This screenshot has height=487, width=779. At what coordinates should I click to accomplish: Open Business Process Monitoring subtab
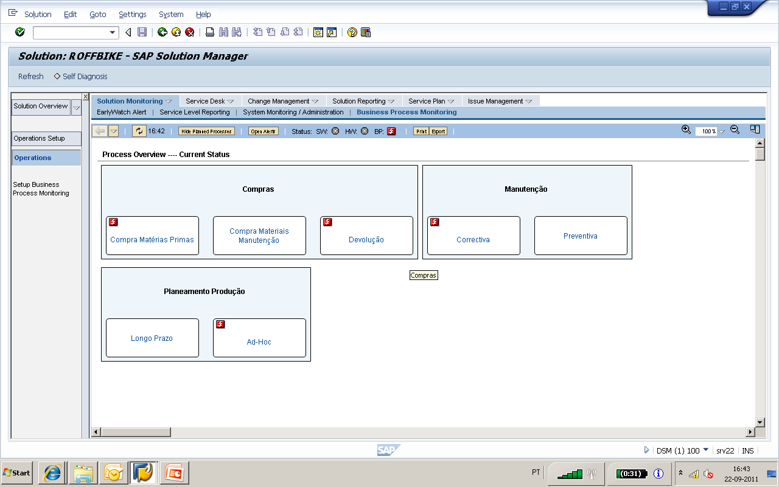[x=407, y=112]
